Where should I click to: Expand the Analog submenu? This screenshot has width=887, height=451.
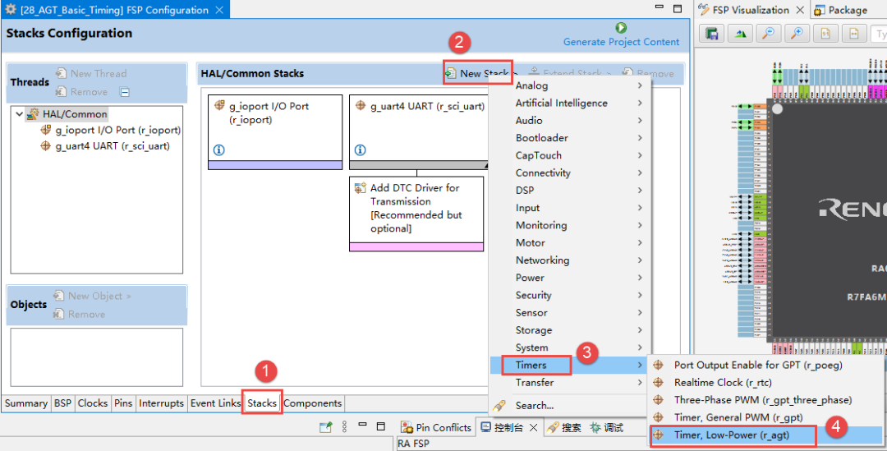[639, 85]
